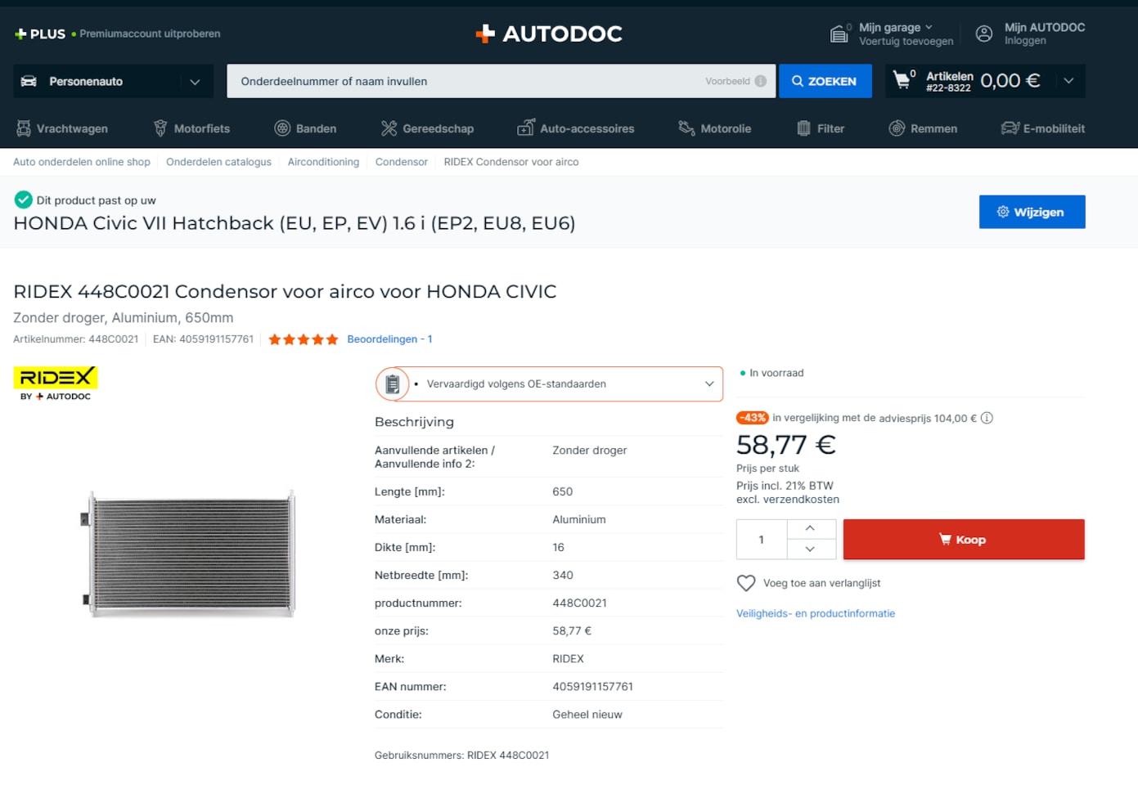The width and height of the screenshot is (1138, 785).
Task: Expand the cart summary chevron
Action: pyautogui.click(x=1068, y=81)
